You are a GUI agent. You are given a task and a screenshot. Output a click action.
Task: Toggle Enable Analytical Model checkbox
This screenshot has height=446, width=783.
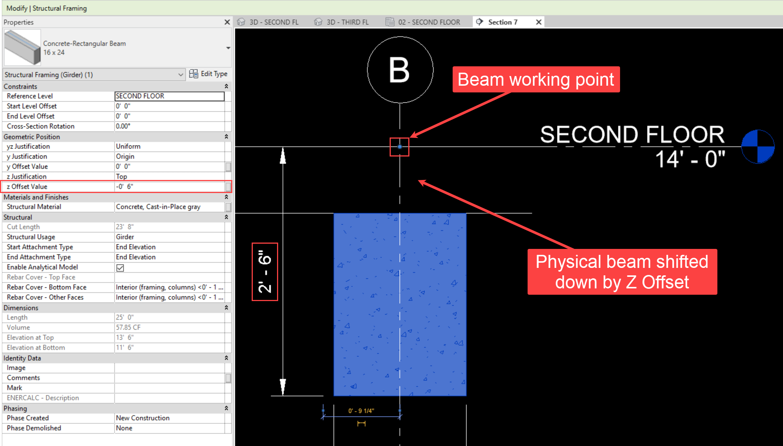[120, 268]
